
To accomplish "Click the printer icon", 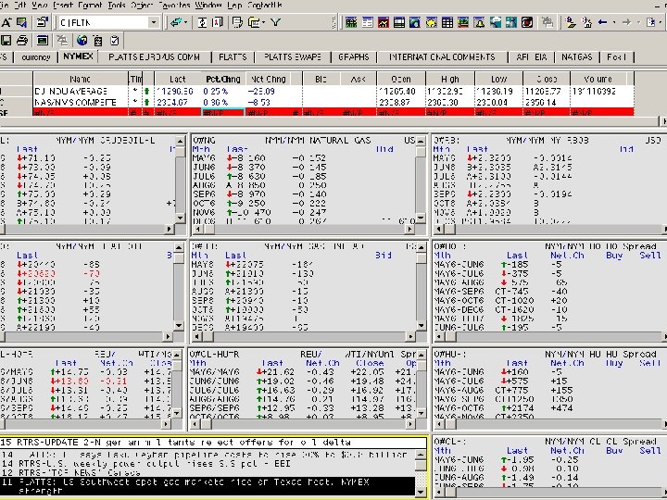I will (22, 41).
